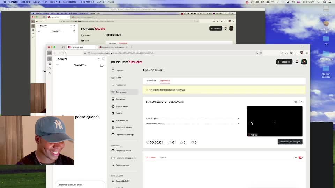Screen dimensions: 335x188
Task: Click the bookmark star in the address bar
Action: click(x=261, y=53)
